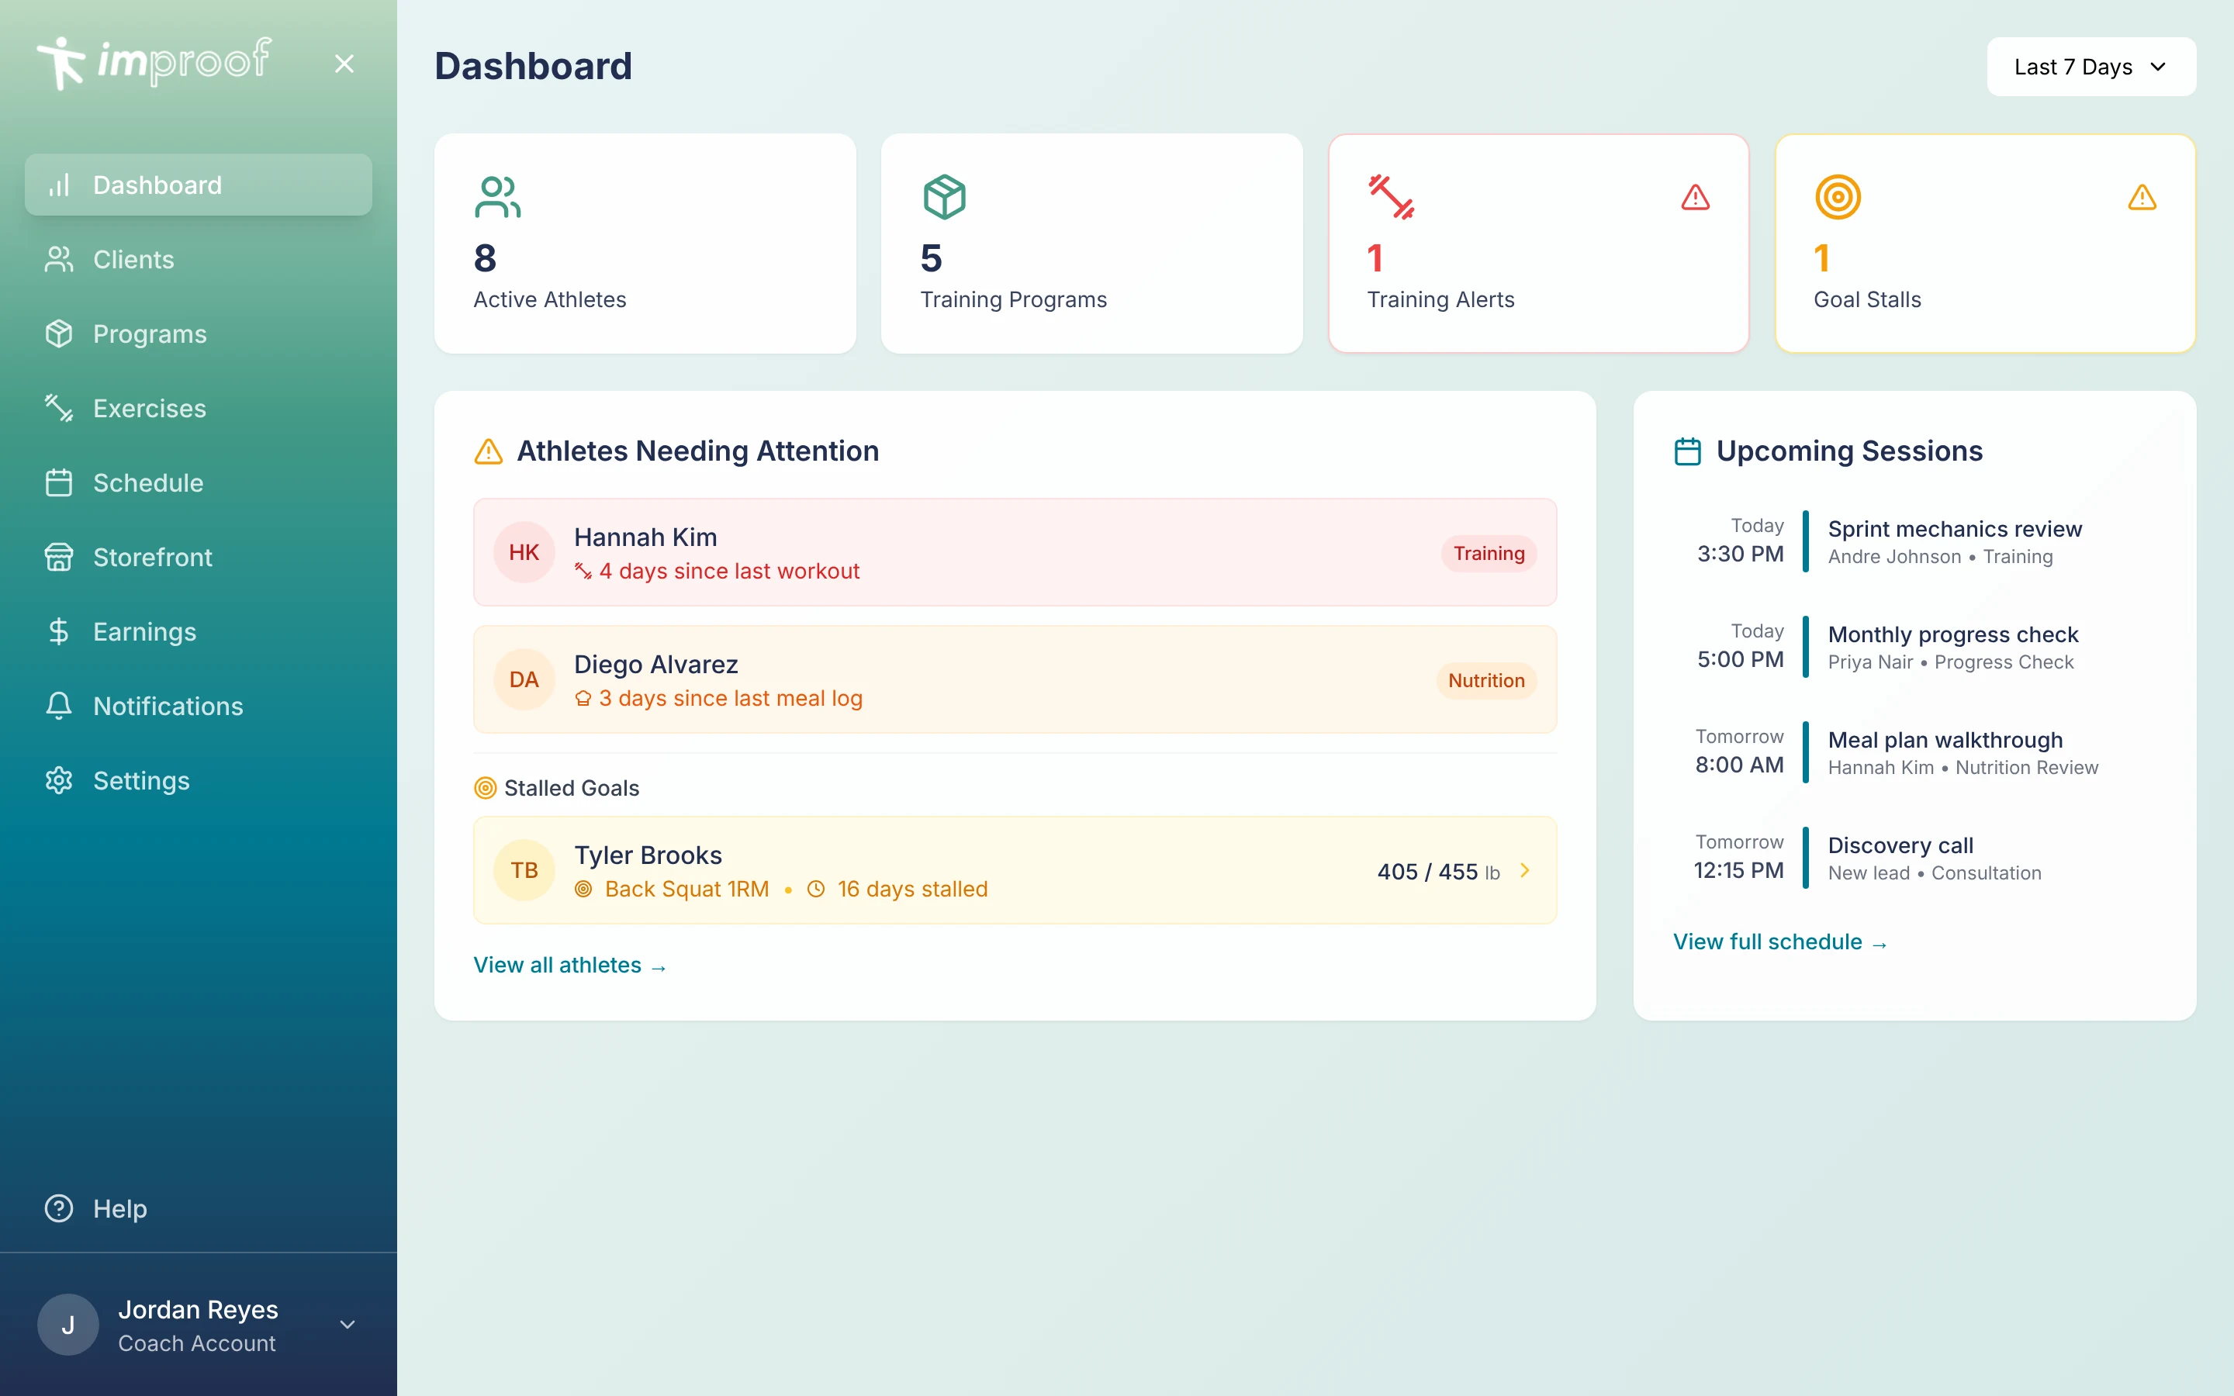Click the Schedule calendar icon in sidebar
Viewport: 2234px width, 1396px height.
[59, 482]
